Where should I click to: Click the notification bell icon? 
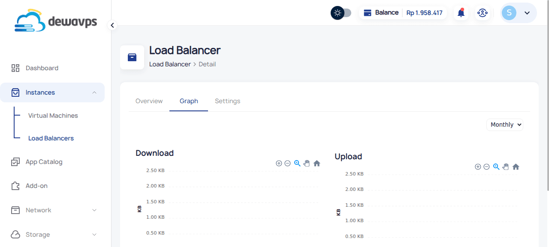(x=461, y=13)
